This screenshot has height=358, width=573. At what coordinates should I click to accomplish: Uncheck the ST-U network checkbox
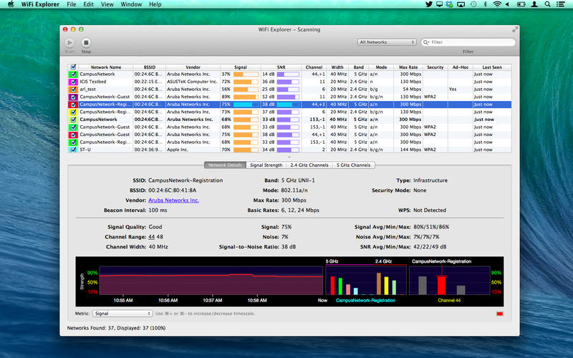(73, 150)
